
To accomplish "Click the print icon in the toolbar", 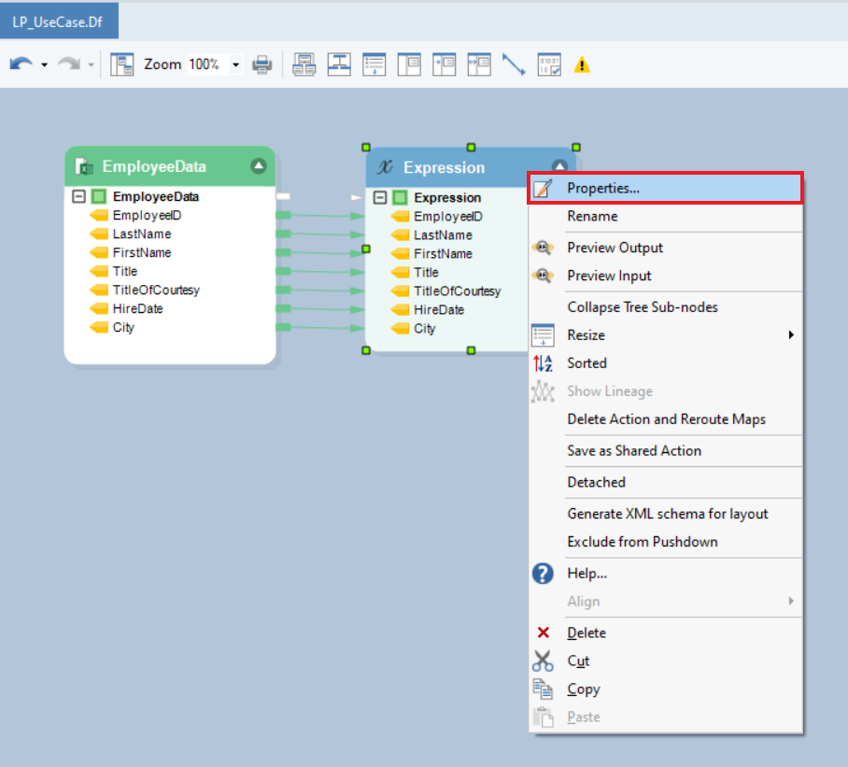I will point(262,64).
